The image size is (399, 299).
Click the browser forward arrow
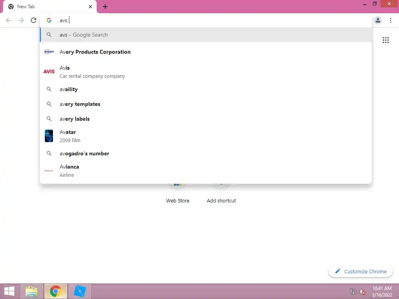pyautogui.click(x=21, y=20)
